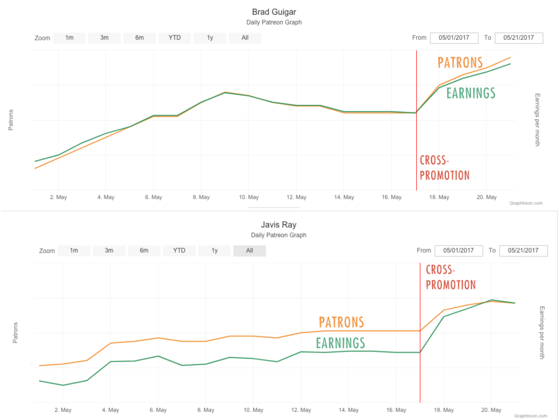Select 6m zoom on Brad Guigar graph
Screen dimensions: 558x419
139,38
